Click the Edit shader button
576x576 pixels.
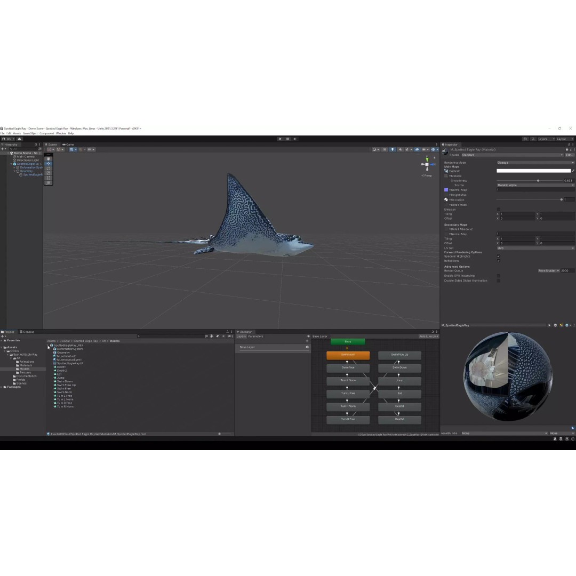pos(569,155)
